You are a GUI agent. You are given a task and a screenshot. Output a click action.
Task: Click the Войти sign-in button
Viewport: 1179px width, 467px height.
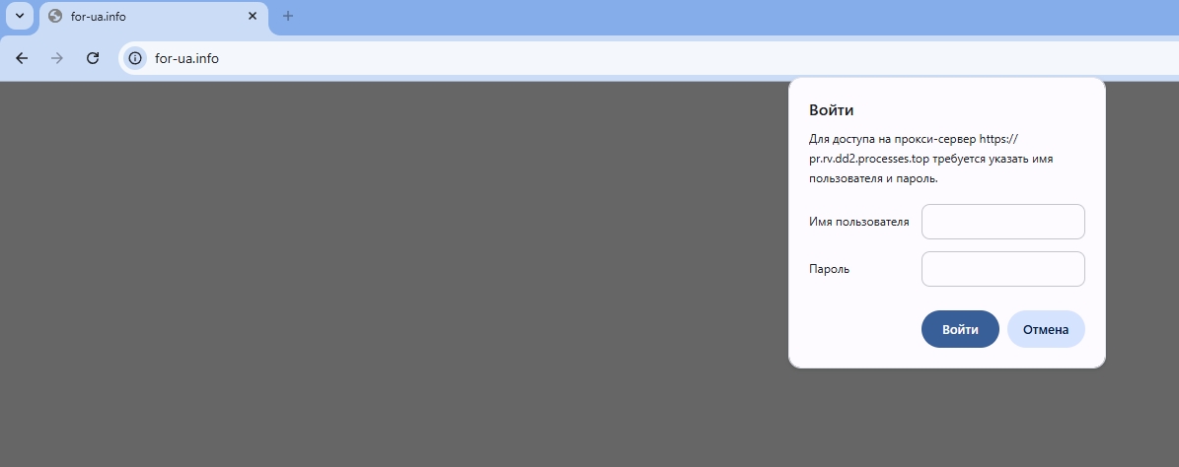[x=960, y=329]
